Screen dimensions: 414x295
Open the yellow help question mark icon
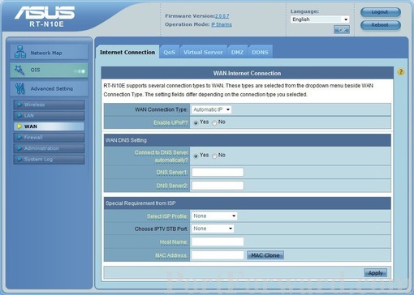[x=401, y=71]
